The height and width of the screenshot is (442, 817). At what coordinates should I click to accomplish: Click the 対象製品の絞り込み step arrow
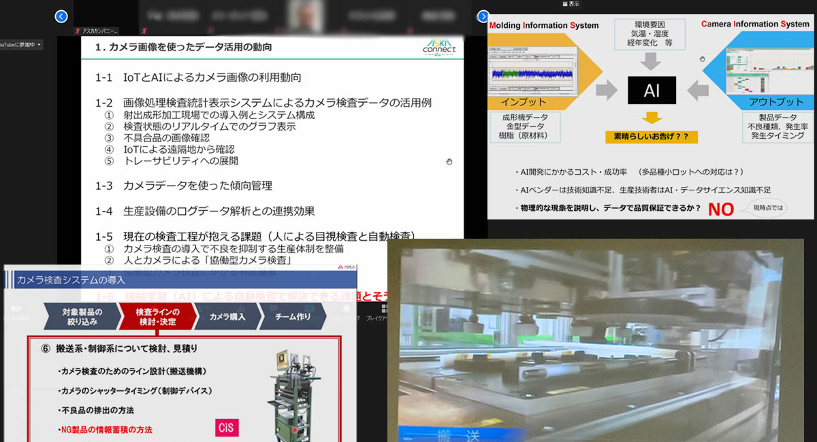pyautogui.click(x=80, y=317)
